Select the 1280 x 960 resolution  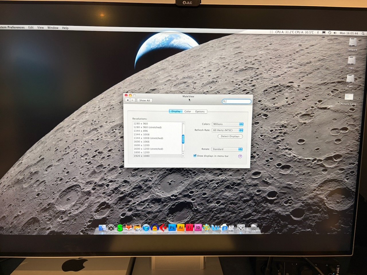(157, 124)
